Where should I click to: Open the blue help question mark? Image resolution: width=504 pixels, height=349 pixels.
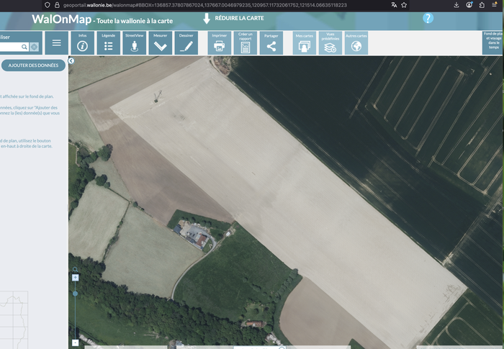pos(428,18)
